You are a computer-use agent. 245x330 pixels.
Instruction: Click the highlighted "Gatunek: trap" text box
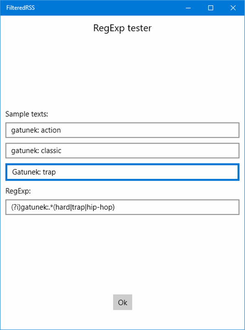(x=122, y=172)
